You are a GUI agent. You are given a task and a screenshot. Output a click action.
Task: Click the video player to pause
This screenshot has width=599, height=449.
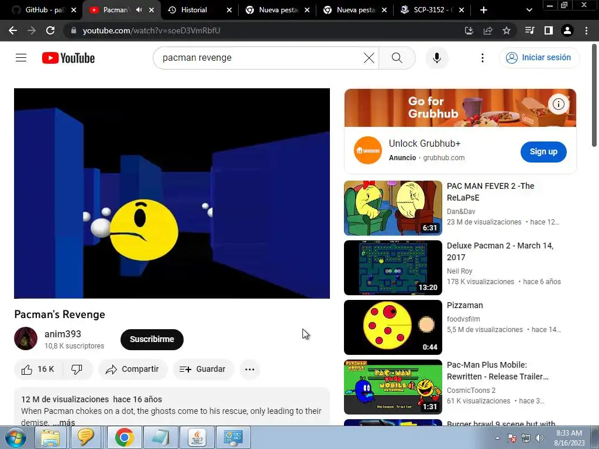[x=172, y=193]
